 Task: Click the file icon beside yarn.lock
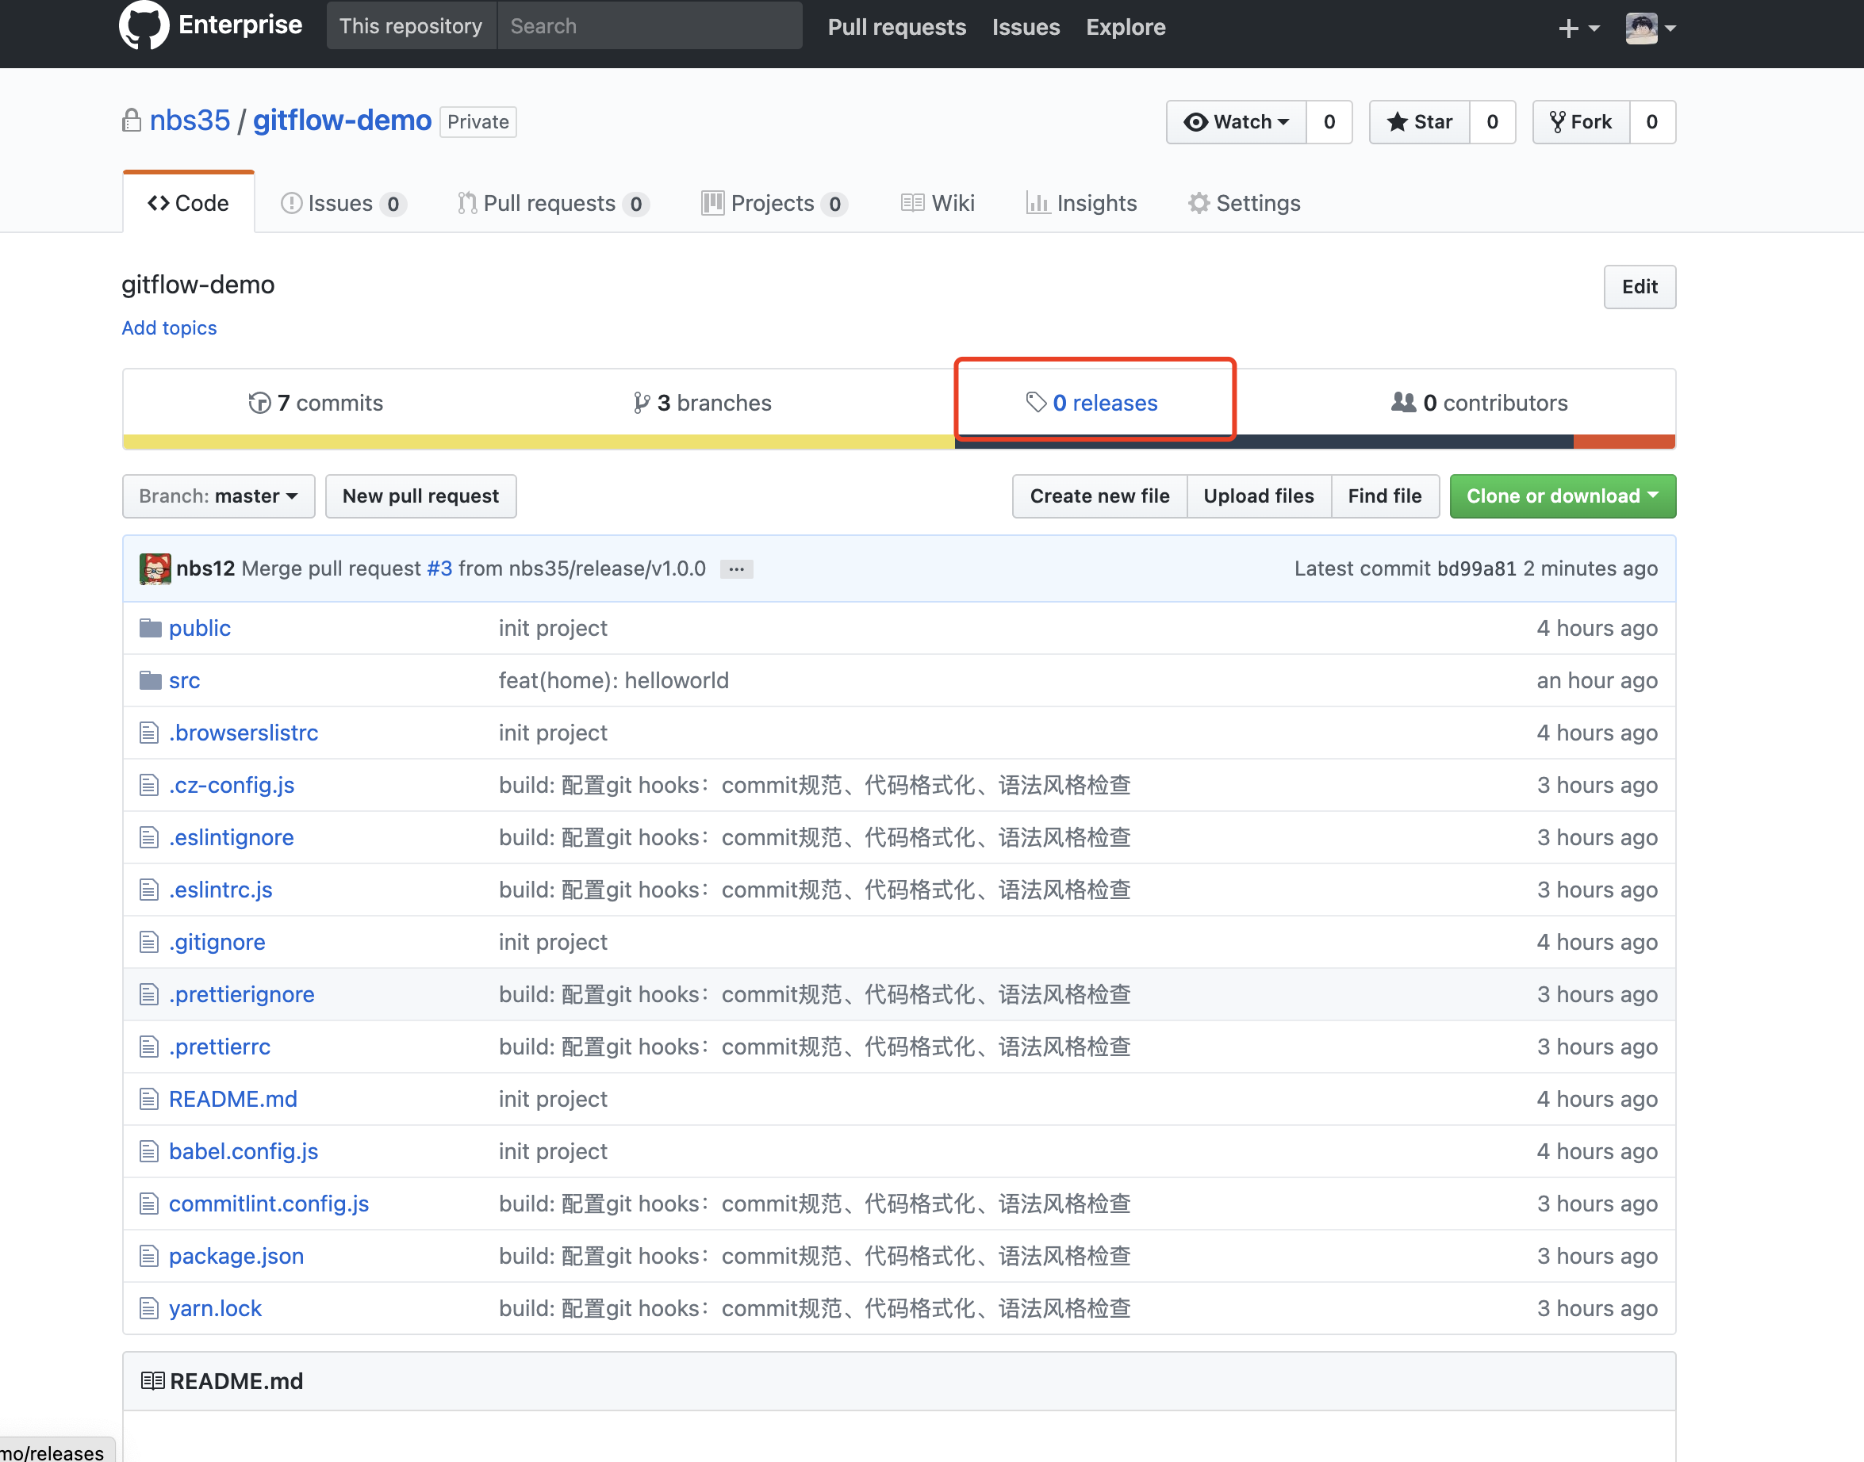coord(149,1308)
